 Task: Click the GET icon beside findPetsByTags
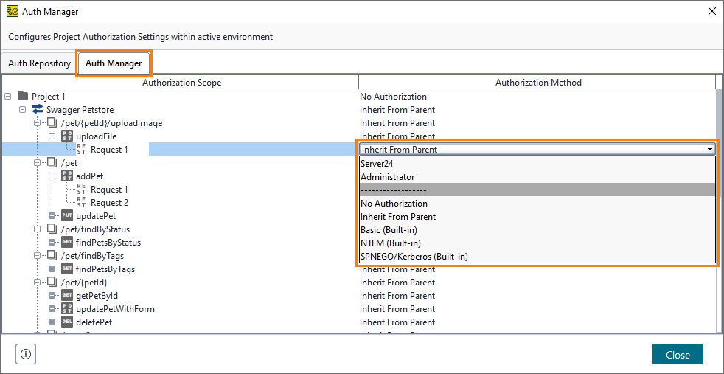click(67, 269)
